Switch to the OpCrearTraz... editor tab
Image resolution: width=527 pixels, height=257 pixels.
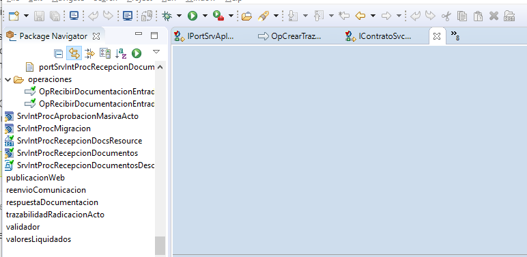pos(289,36)
